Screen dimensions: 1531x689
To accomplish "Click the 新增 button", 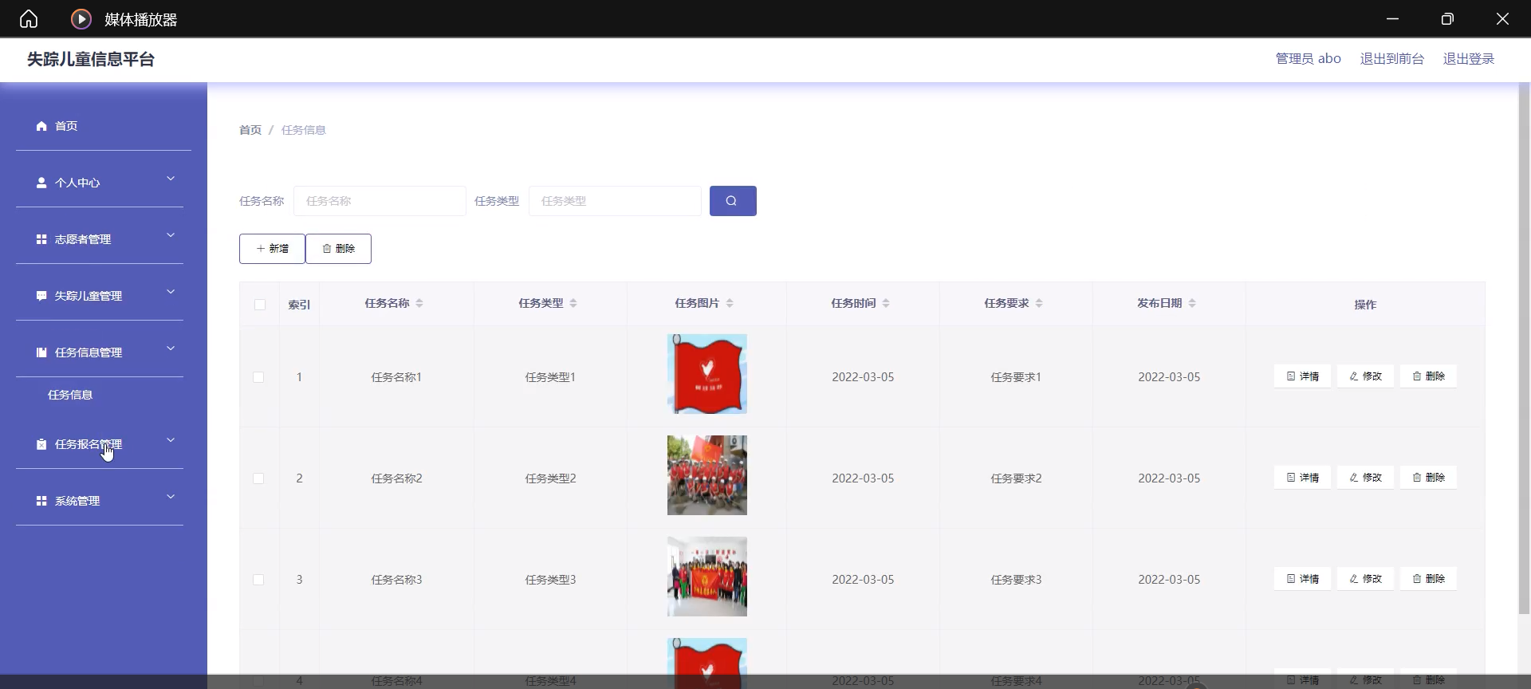I will pyautogui.click(x=272, y=249).
